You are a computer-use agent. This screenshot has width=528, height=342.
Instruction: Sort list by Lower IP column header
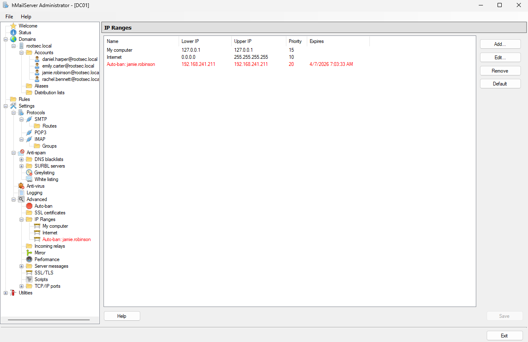pyautogui.click(x=205, y=41)
